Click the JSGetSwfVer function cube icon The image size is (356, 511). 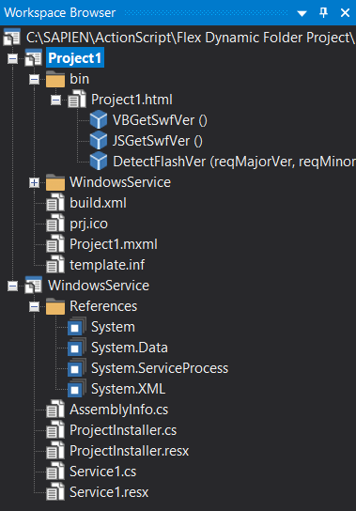point(99,141)
